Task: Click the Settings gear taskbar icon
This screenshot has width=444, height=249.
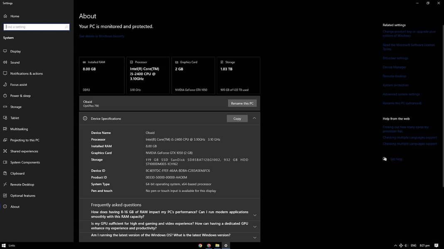Action: point(226,245)
